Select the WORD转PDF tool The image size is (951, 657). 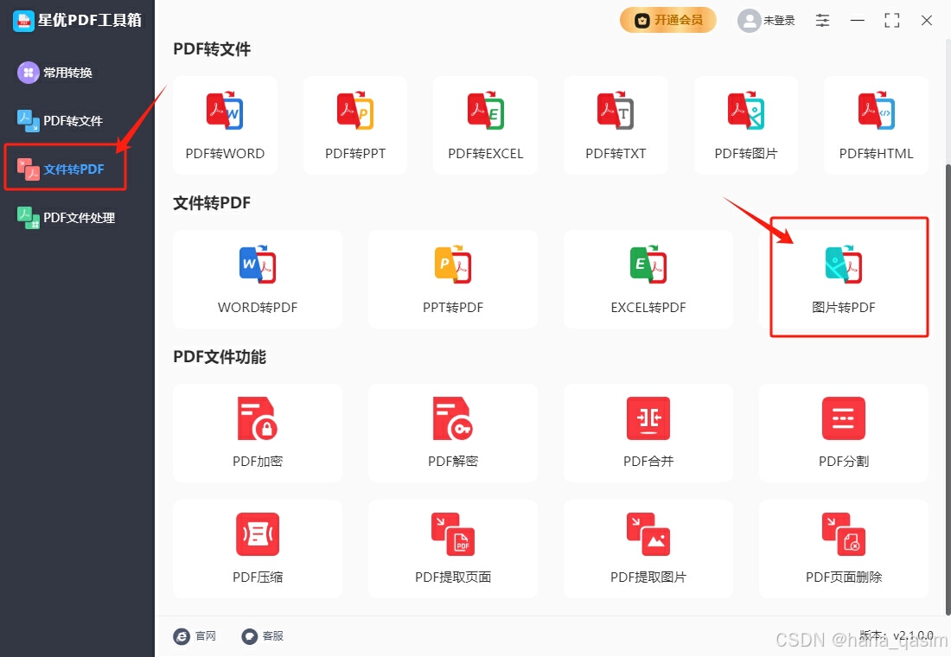[x=258, y=279]
